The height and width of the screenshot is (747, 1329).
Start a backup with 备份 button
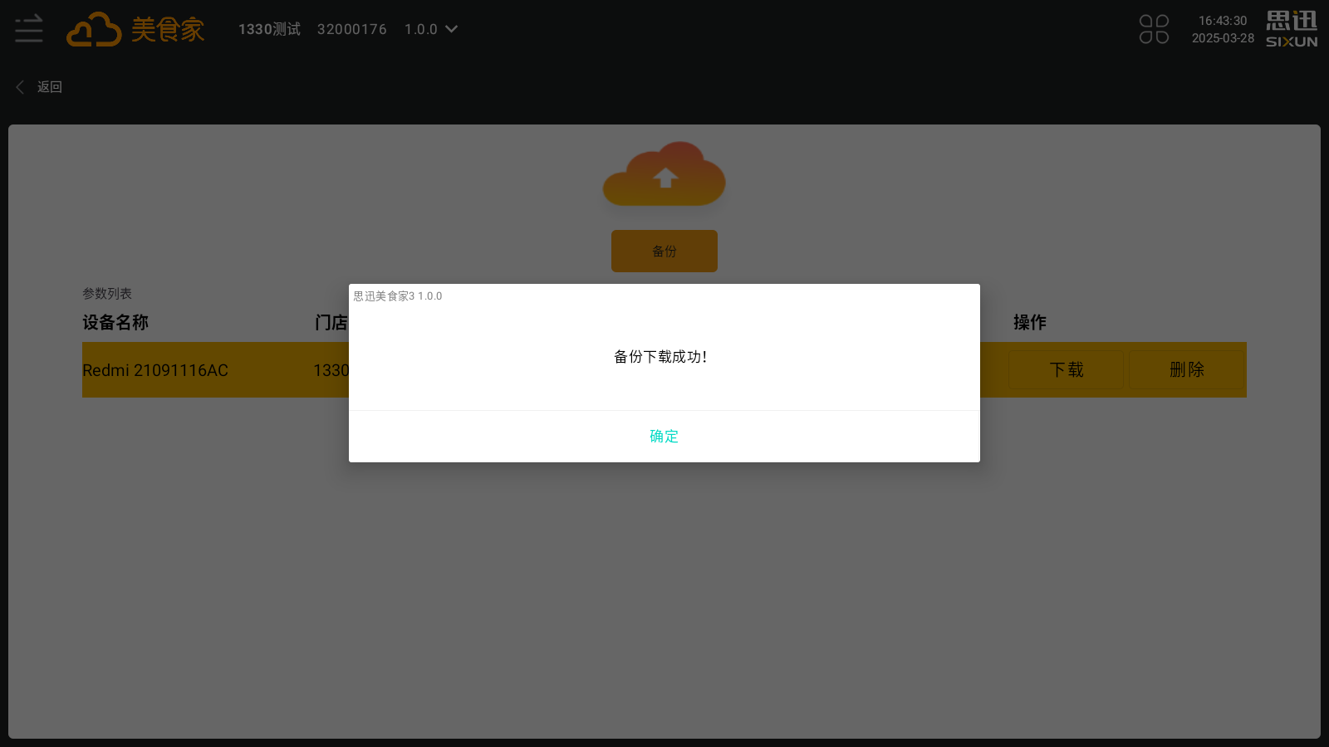pos(664,251)
